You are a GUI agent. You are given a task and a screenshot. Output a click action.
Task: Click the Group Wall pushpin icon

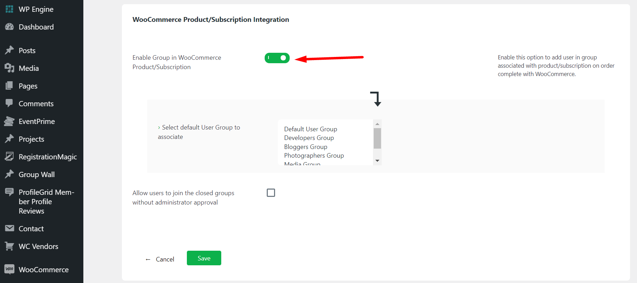tap(9, 174)
